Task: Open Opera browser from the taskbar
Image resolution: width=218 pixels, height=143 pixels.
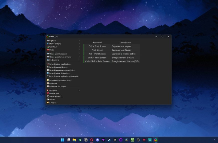Action: (x=92, y=140)
